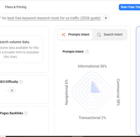
Task: Open help icon beside Pages Backlinks
Action: (x=26, y=113)
